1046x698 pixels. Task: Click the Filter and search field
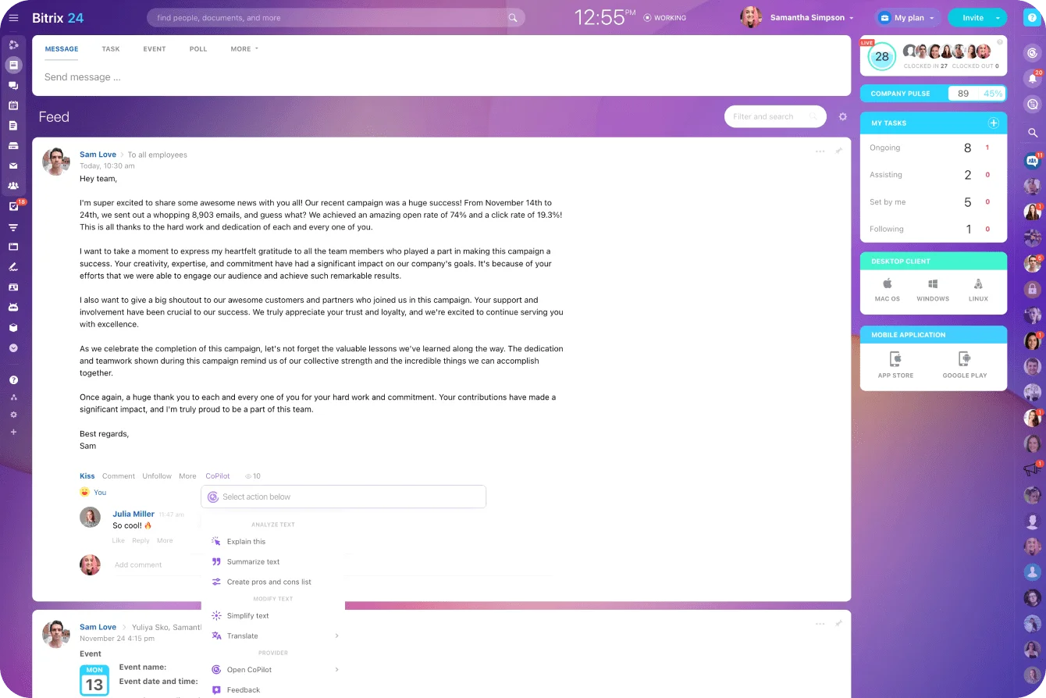coord(769,117)
